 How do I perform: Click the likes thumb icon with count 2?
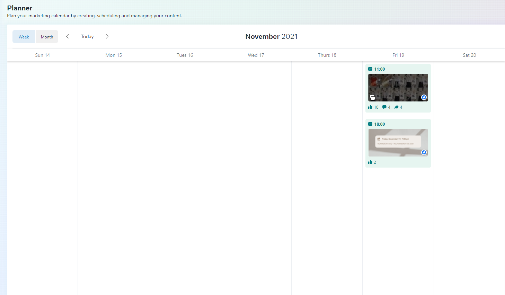click(370, 162)
